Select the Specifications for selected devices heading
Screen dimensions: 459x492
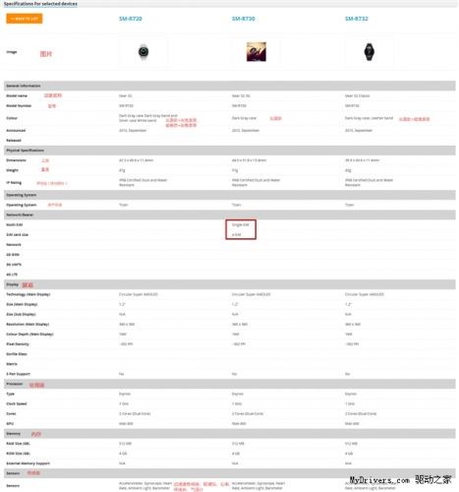pyautogui.click(x=40, y=4)
